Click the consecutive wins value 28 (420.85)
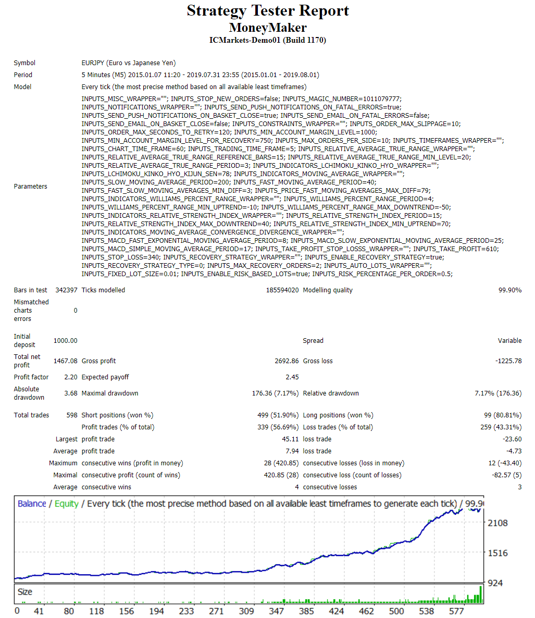535x618 pixels. (281, 463)
